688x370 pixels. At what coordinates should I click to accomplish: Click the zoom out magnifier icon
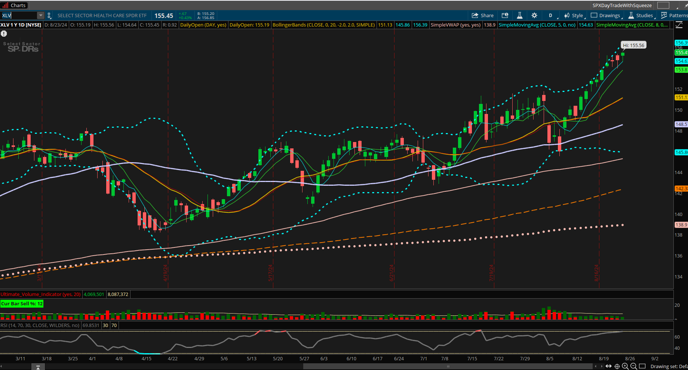point(634,366)
